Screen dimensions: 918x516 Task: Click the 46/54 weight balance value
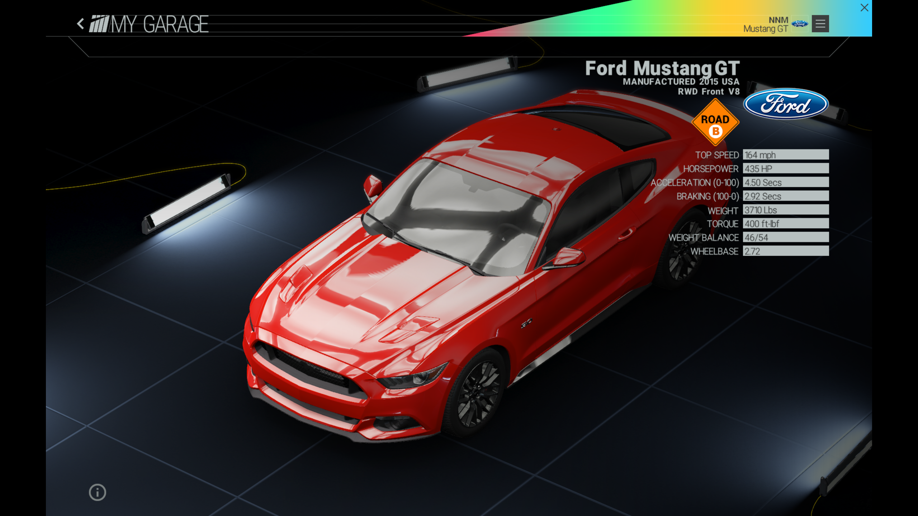coord(786,237)
